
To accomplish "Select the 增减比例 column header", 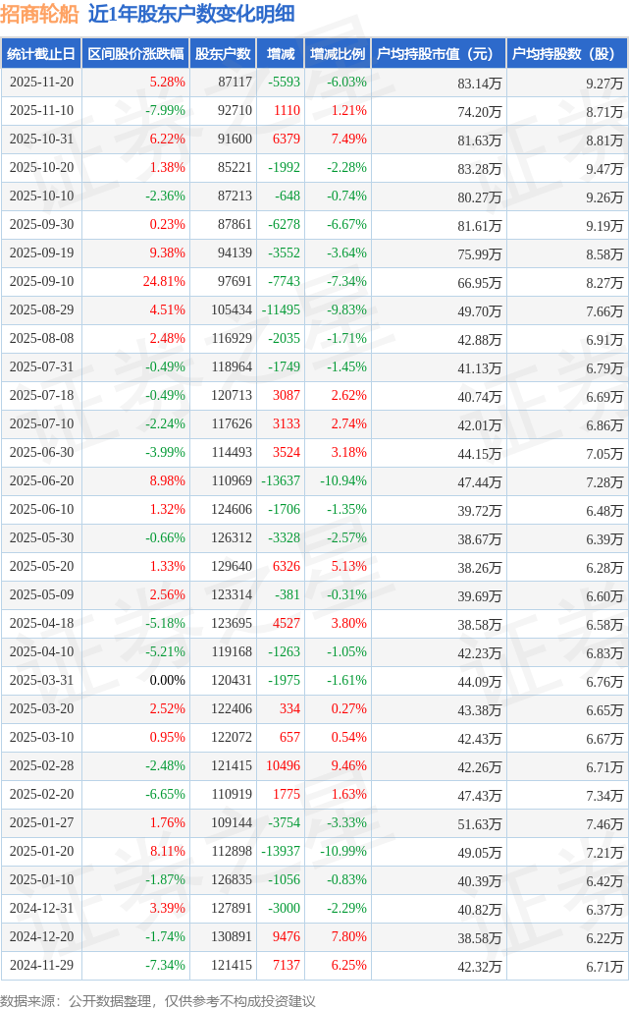I will [338, 54].
